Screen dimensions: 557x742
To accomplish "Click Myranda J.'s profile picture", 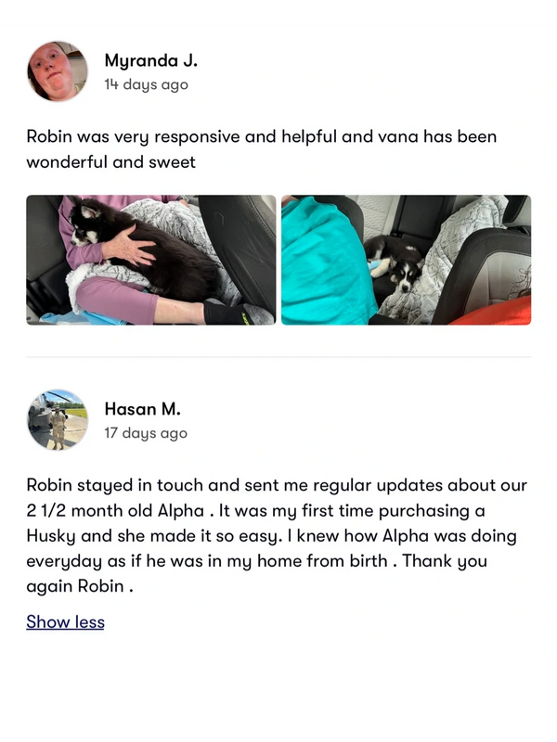I will 58,71.
